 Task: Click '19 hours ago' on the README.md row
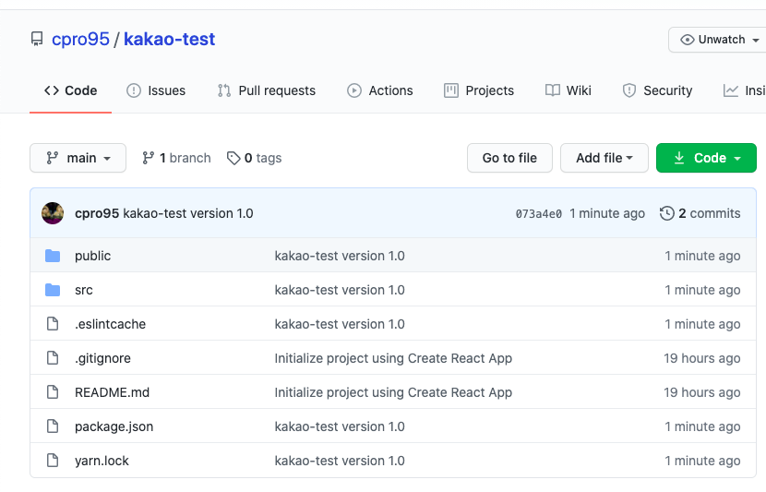tap(702, 392)
